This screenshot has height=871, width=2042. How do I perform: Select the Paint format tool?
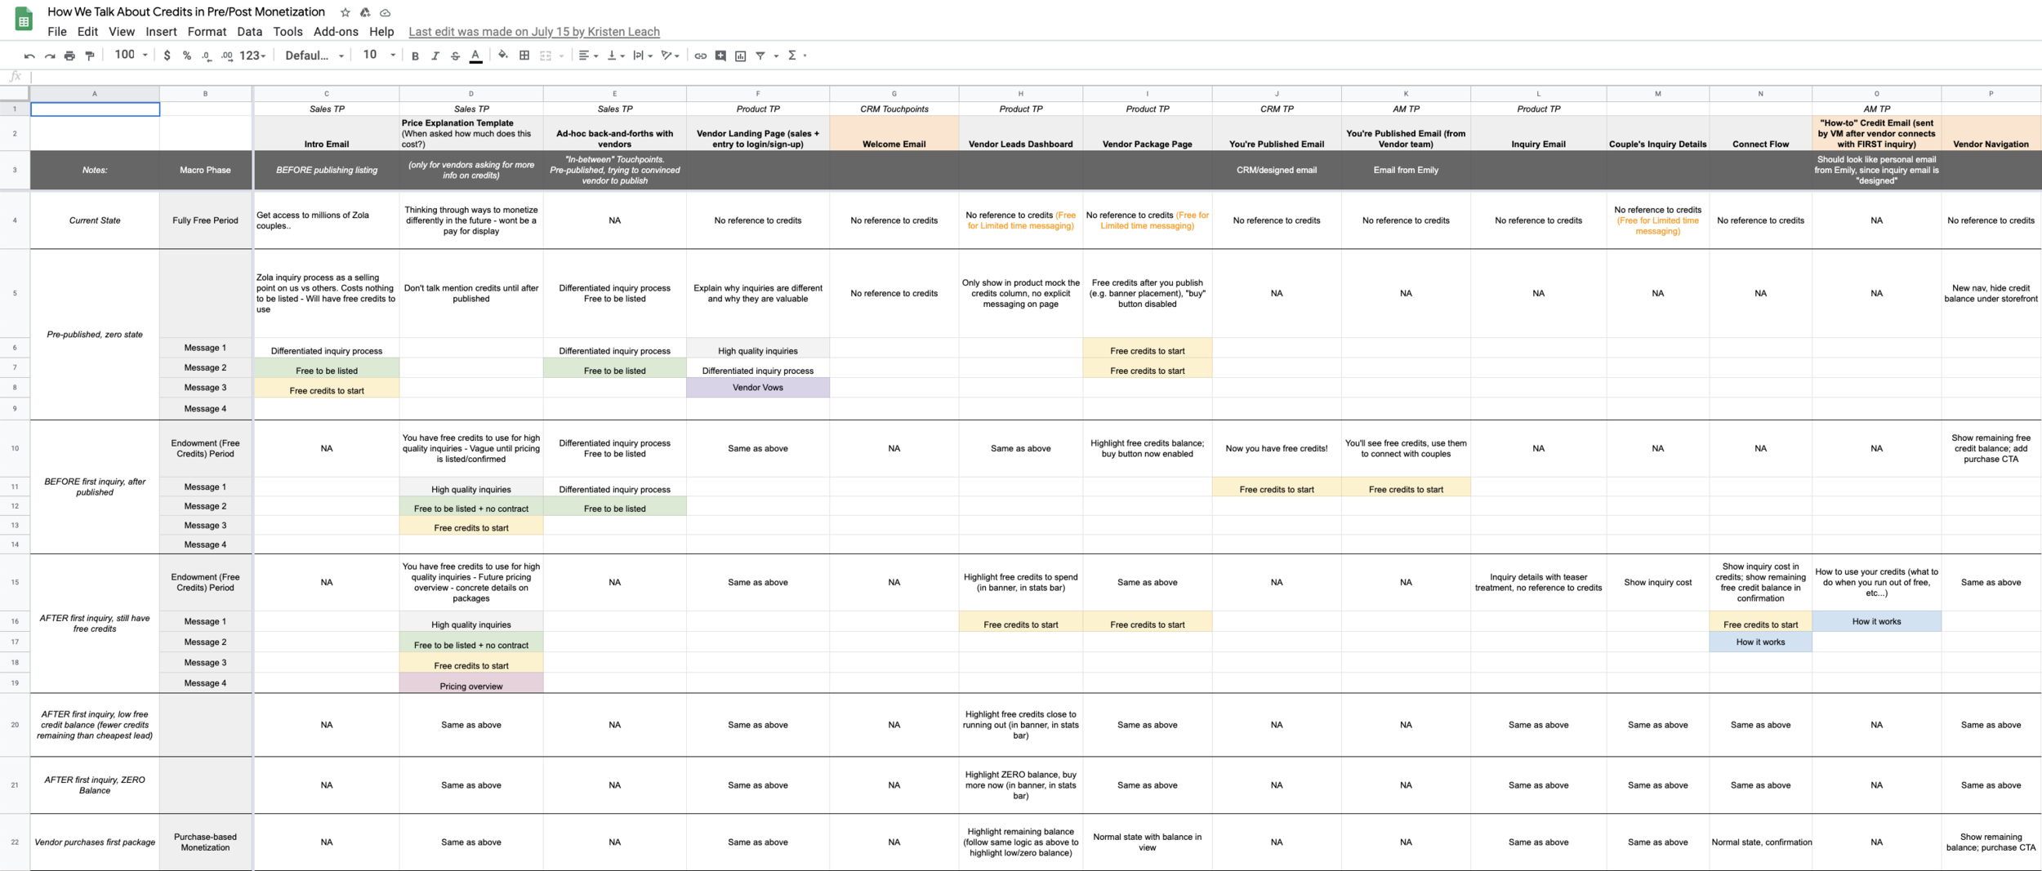click(x=90, y=56)
